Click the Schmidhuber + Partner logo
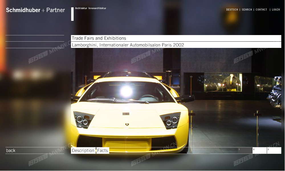 35,10
